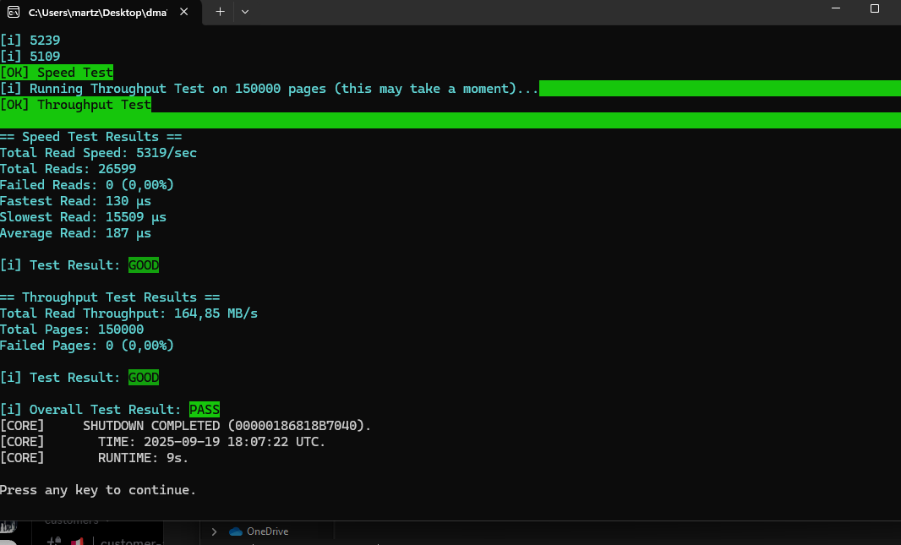This screenshot has height=545, width=901.
Task: Click 'Running Throughput Test on 150000 pages' line
Action: pos(270,89)
